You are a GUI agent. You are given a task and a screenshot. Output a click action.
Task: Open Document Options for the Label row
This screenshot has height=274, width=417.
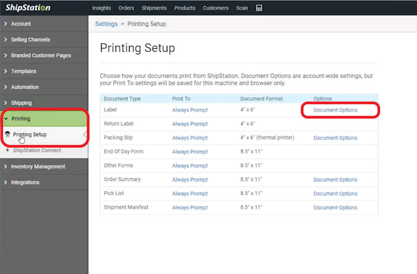pyautogui.click(x=335, y=110)
